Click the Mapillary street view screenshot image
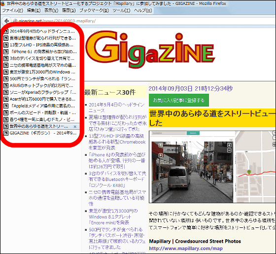The height and width of the screenshot is (254, 276). 212,167
